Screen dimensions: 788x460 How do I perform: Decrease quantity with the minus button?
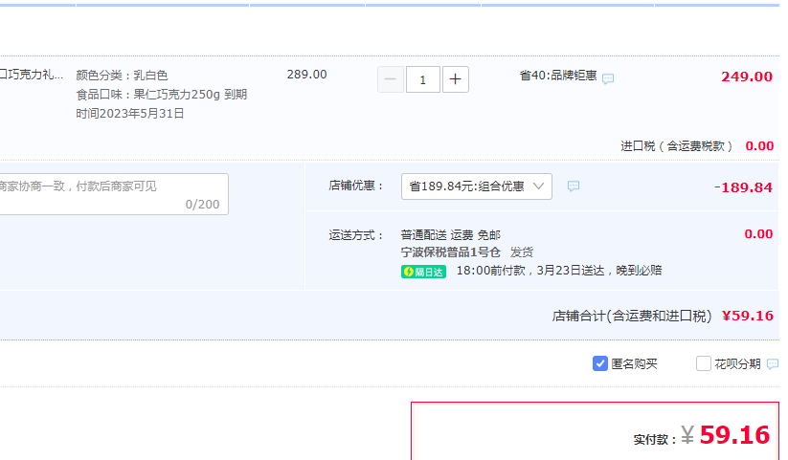coord(391,79)
